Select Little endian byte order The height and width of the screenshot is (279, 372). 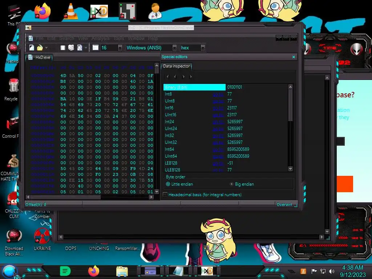[179, 184]
